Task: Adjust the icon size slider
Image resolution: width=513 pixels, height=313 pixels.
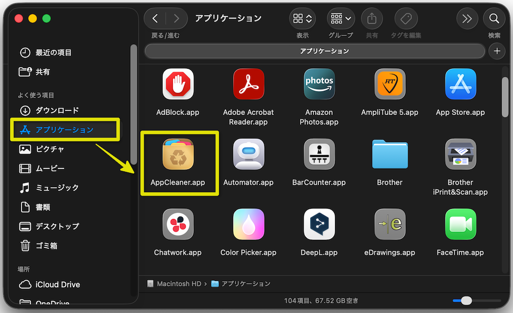Action: (x=466, y=300)
